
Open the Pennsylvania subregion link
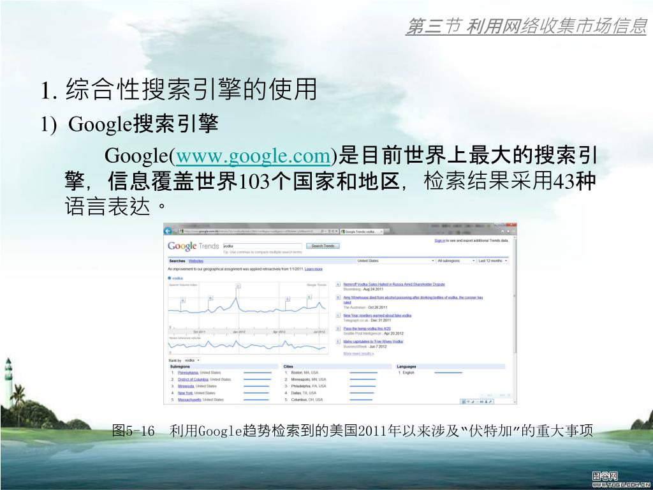click(x=188, y=373)
